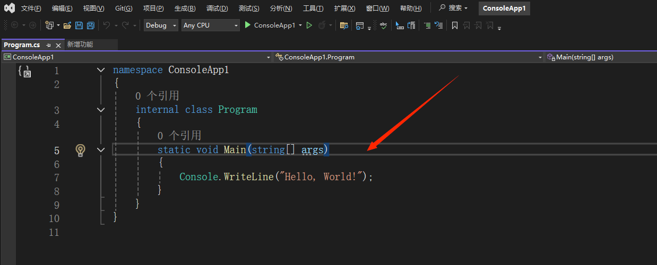Start without debugging using the hollow arrow

coord(309,25)
